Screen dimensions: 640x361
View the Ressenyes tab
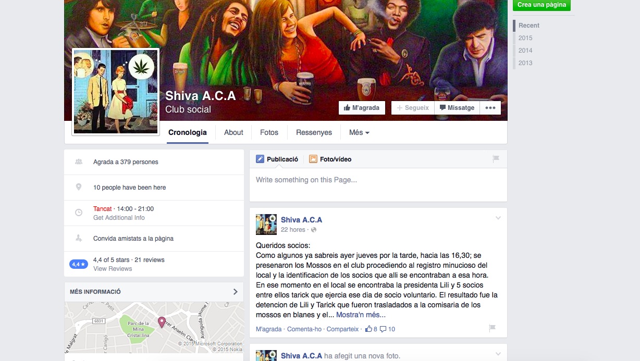pos(314,132)
